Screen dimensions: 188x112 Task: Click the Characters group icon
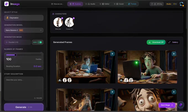(x=53, y=14)
